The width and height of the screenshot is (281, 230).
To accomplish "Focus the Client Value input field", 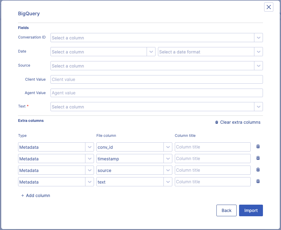I will coord(156,79).
